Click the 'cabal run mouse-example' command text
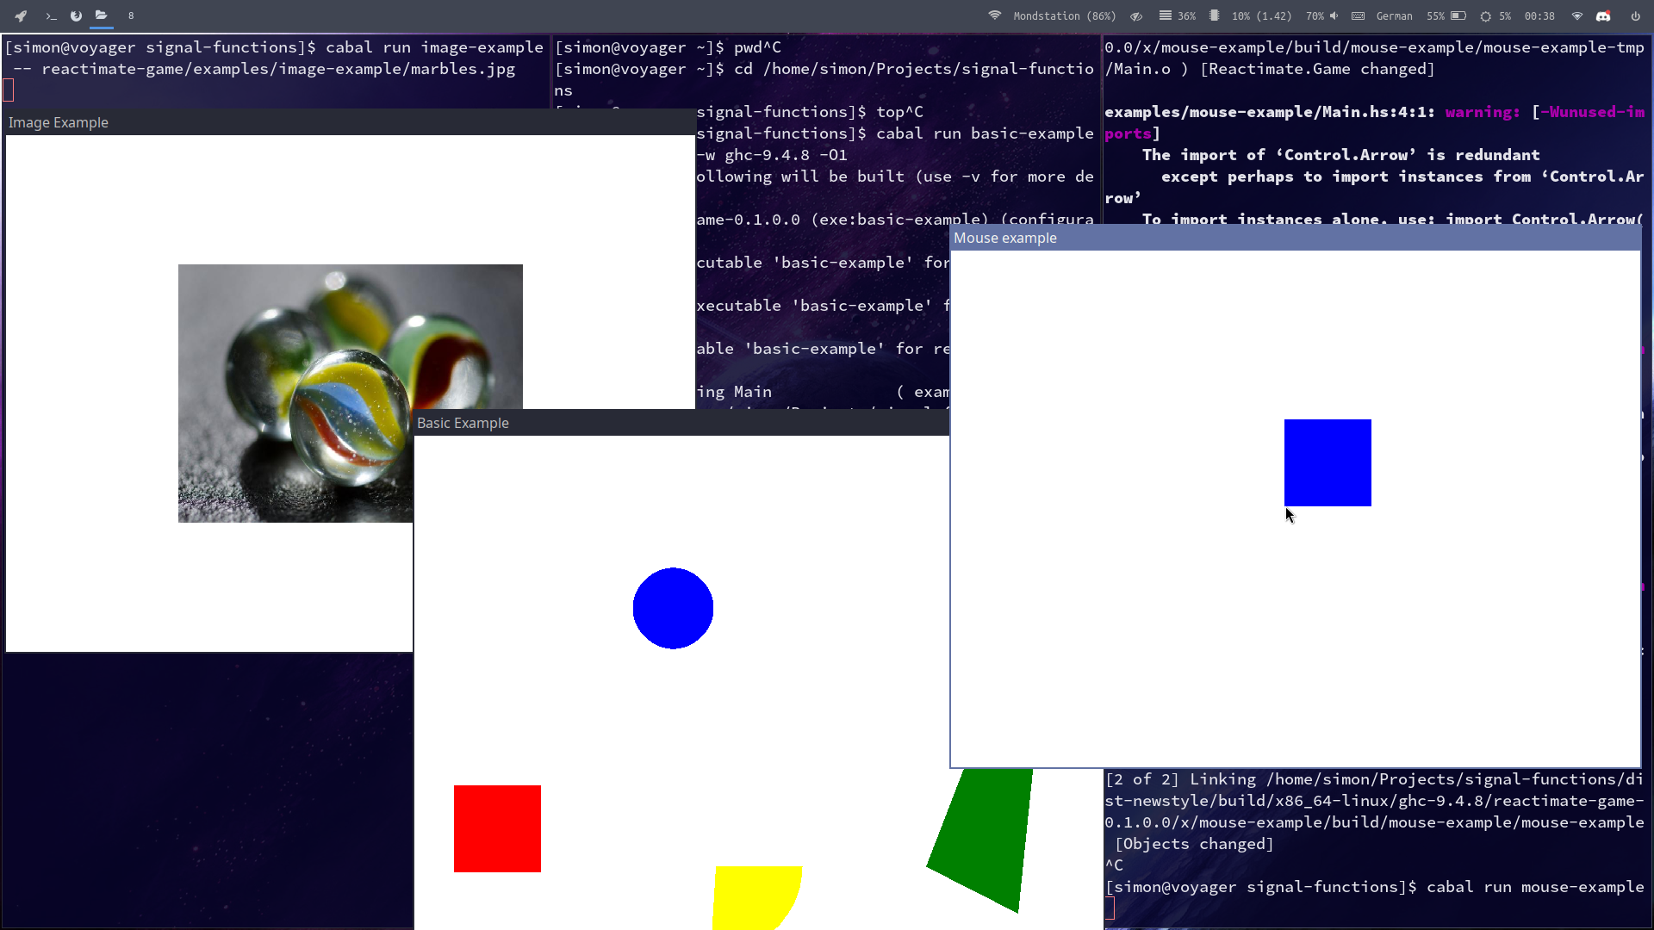This screenshot has height=930, width=1654. click(1535, 887)
